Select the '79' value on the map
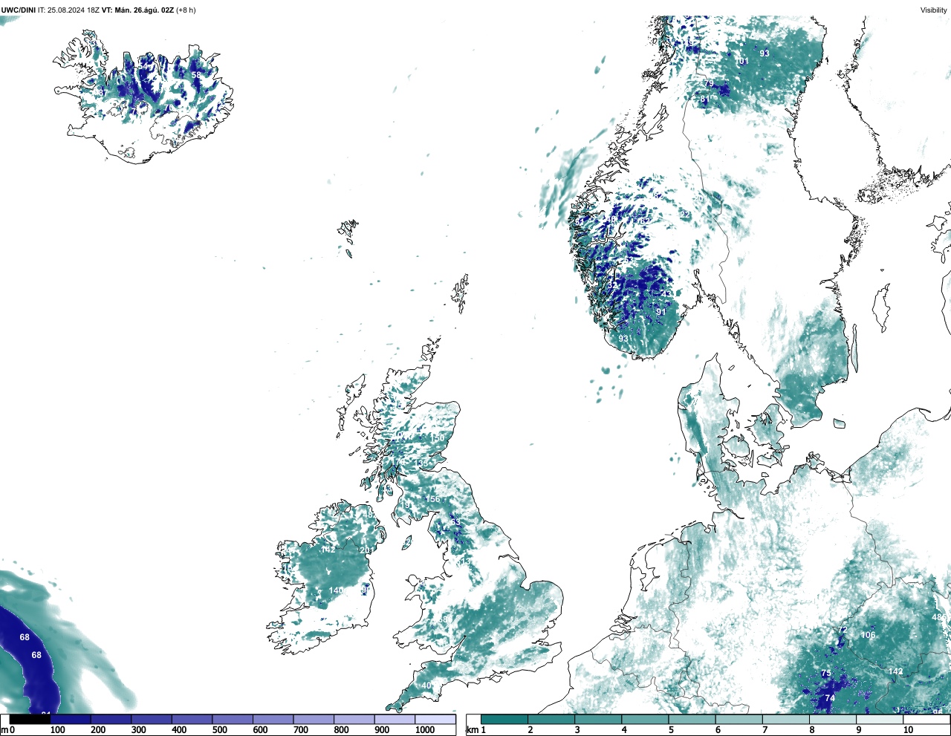The image size is (951, 736). coord(709,84)
